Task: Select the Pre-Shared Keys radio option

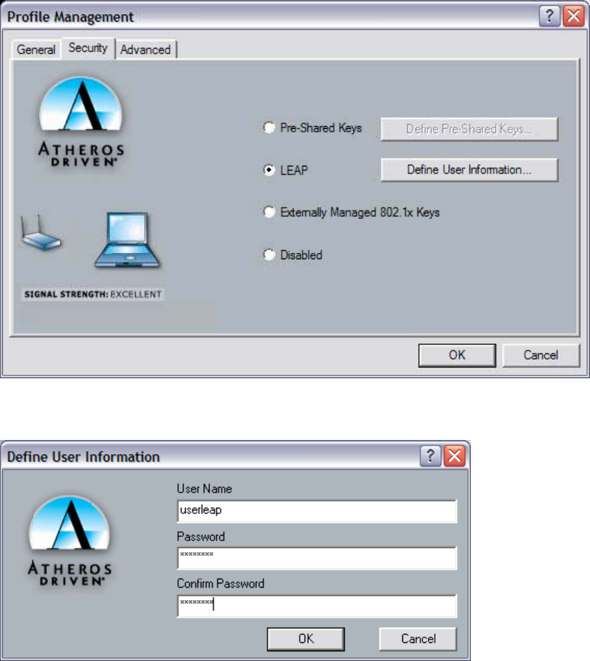Action: (x=269, y=127)
